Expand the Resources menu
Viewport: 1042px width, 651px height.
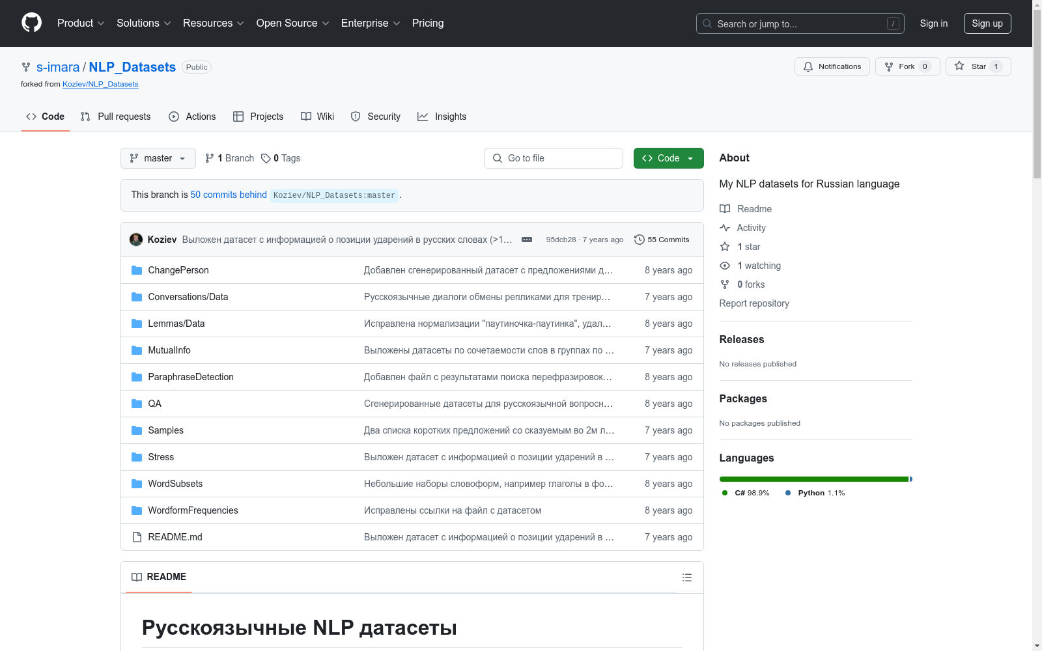(214, 23)
